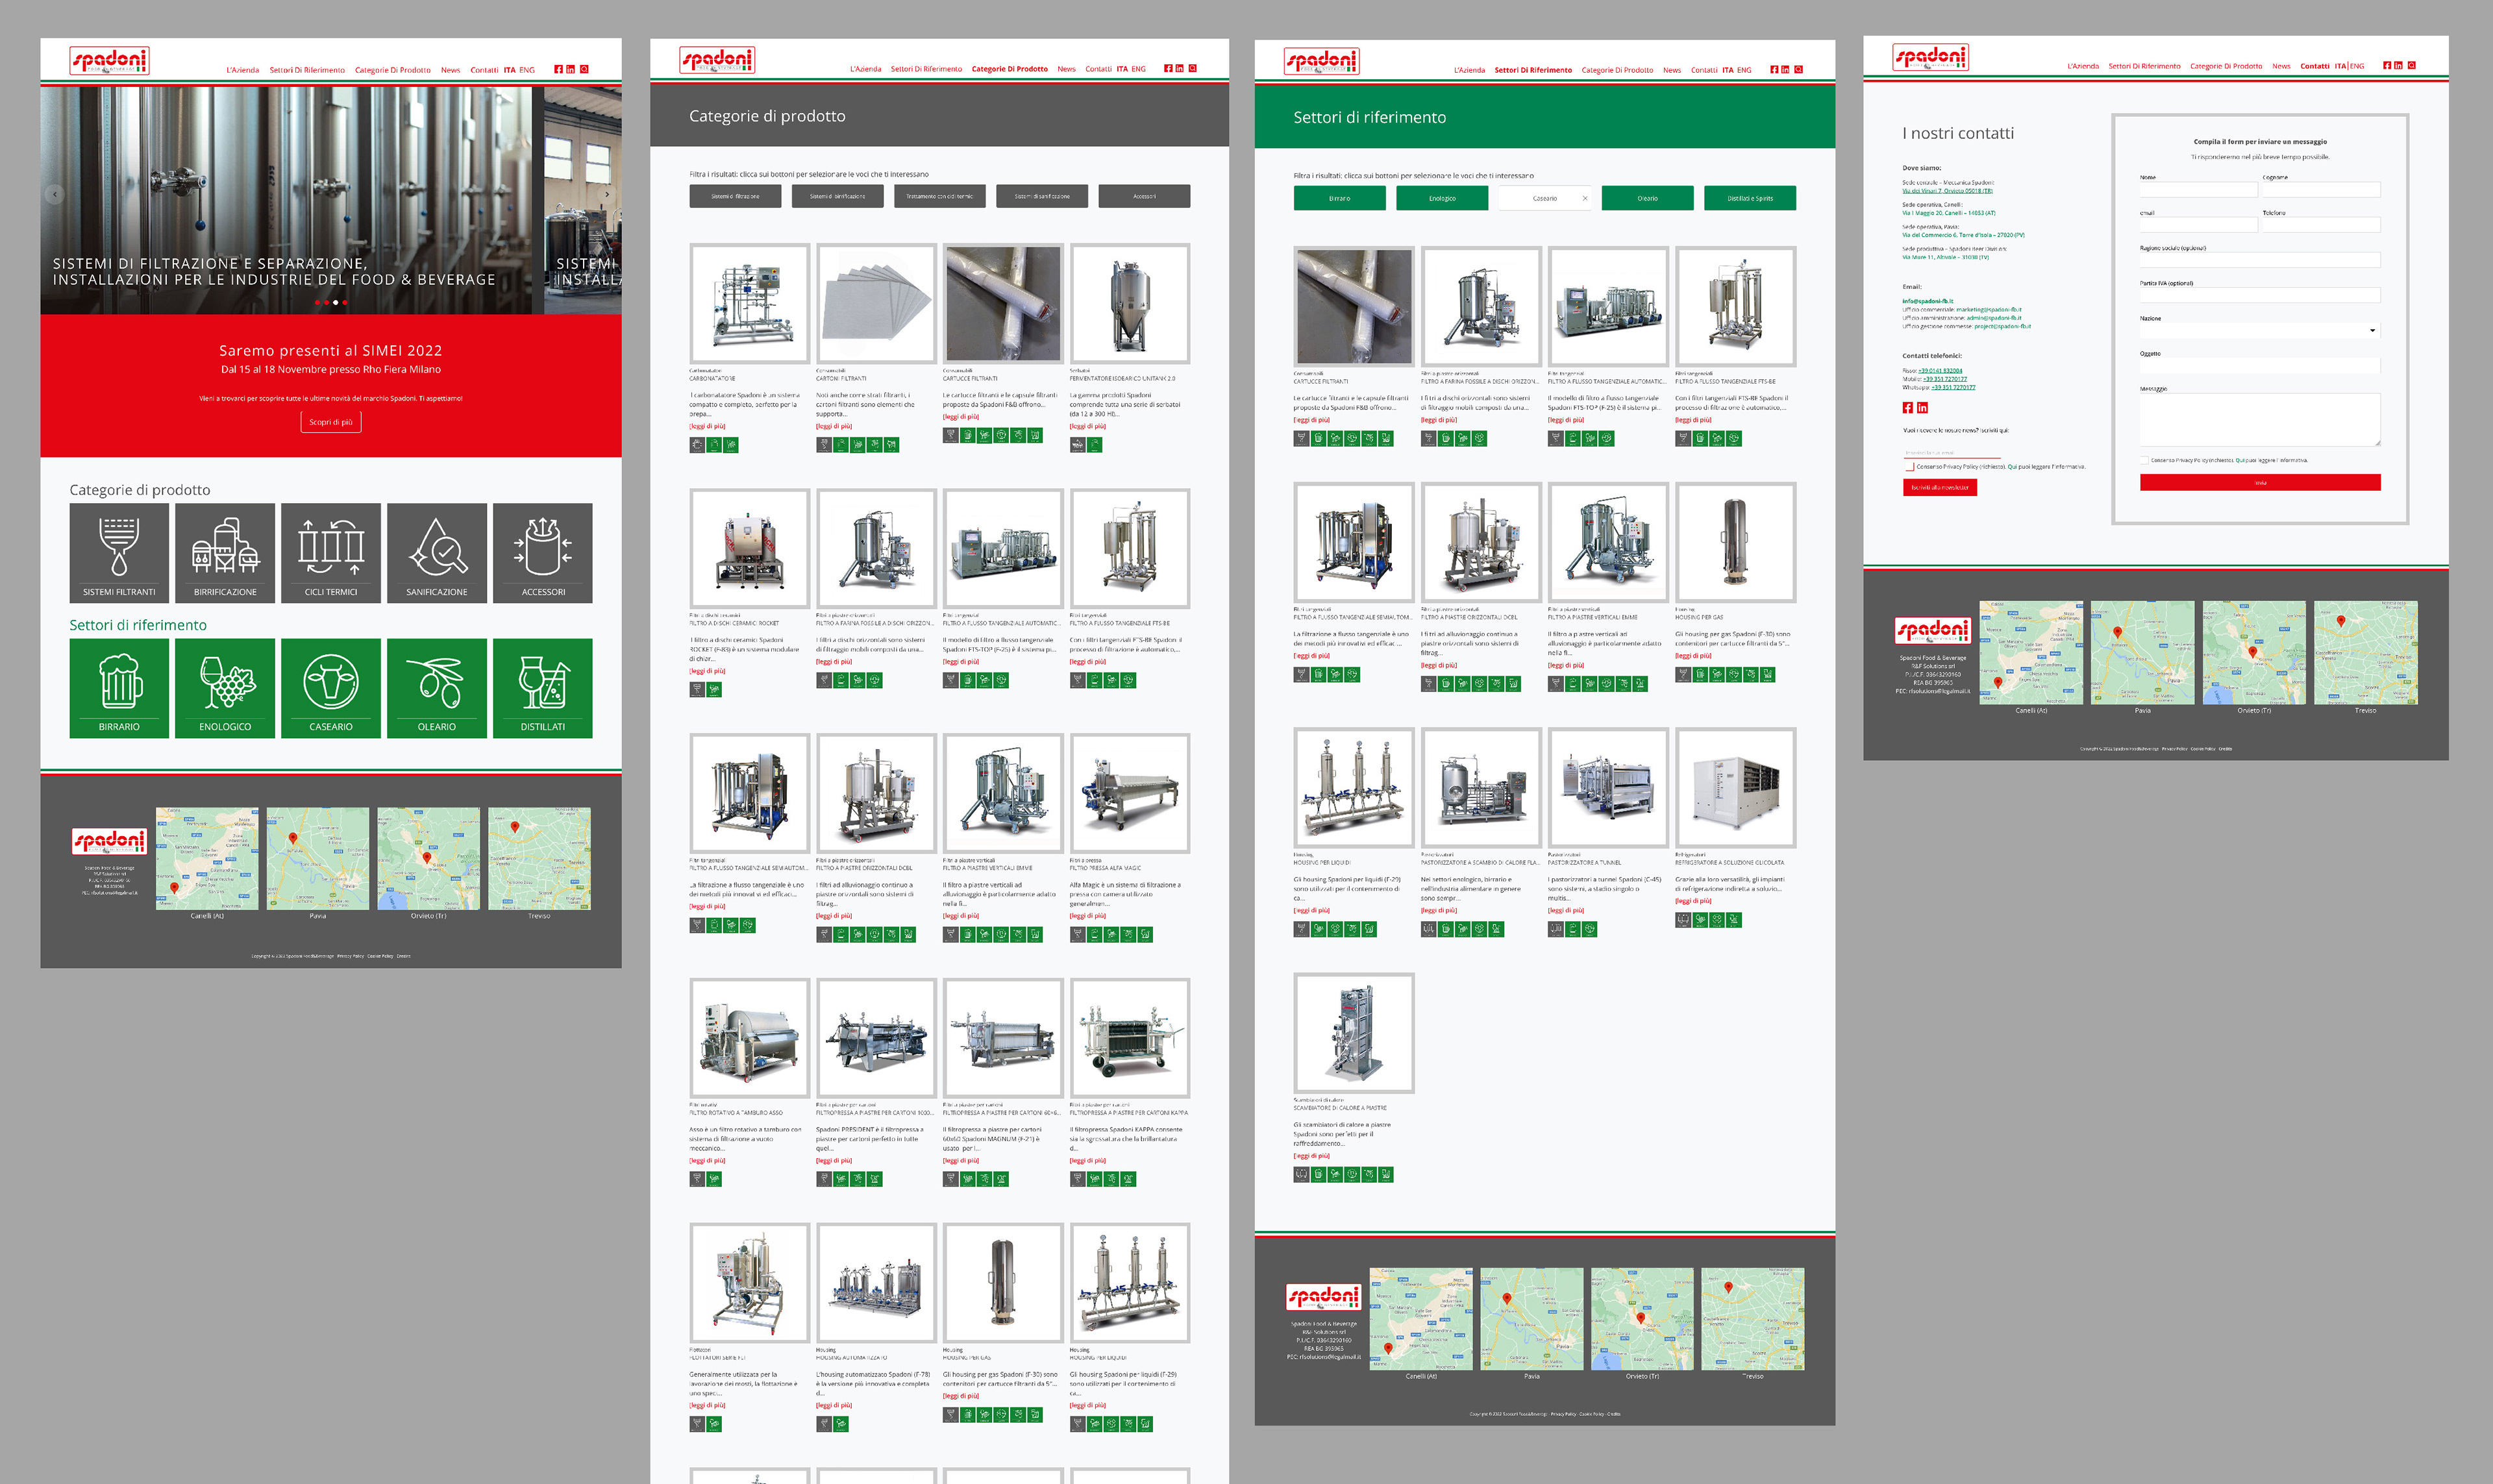Viewport: 2493px width, 1484px height.
Task: Click leggi di più under CARBONATORE card
Action: click(x=707, y=426)
